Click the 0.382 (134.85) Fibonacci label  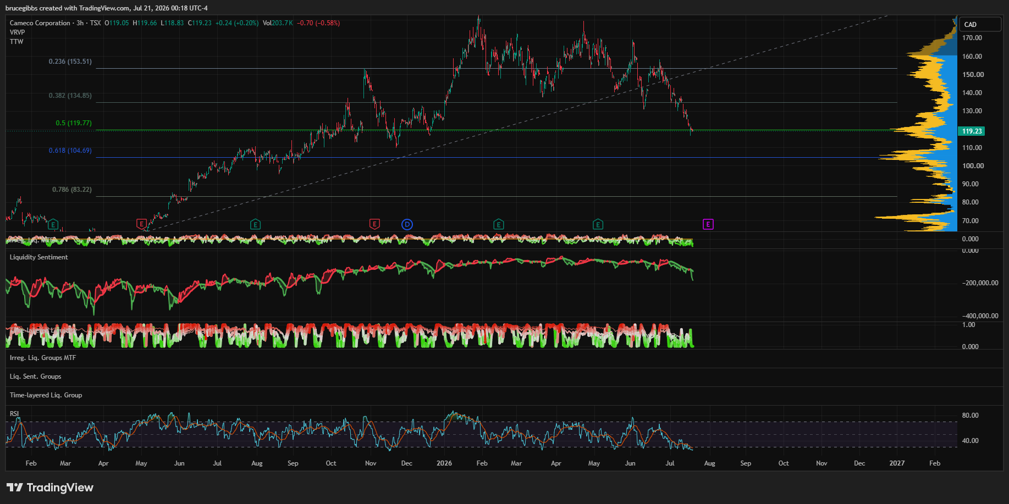click(x=70, y=96)
